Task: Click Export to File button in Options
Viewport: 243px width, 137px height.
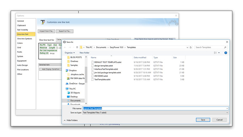Action: tap(65, 31)
